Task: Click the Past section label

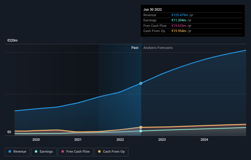Action: click(135, 48)
